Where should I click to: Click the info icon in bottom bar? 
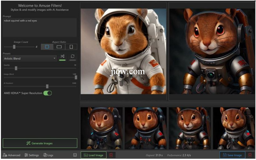pos(75,155)
